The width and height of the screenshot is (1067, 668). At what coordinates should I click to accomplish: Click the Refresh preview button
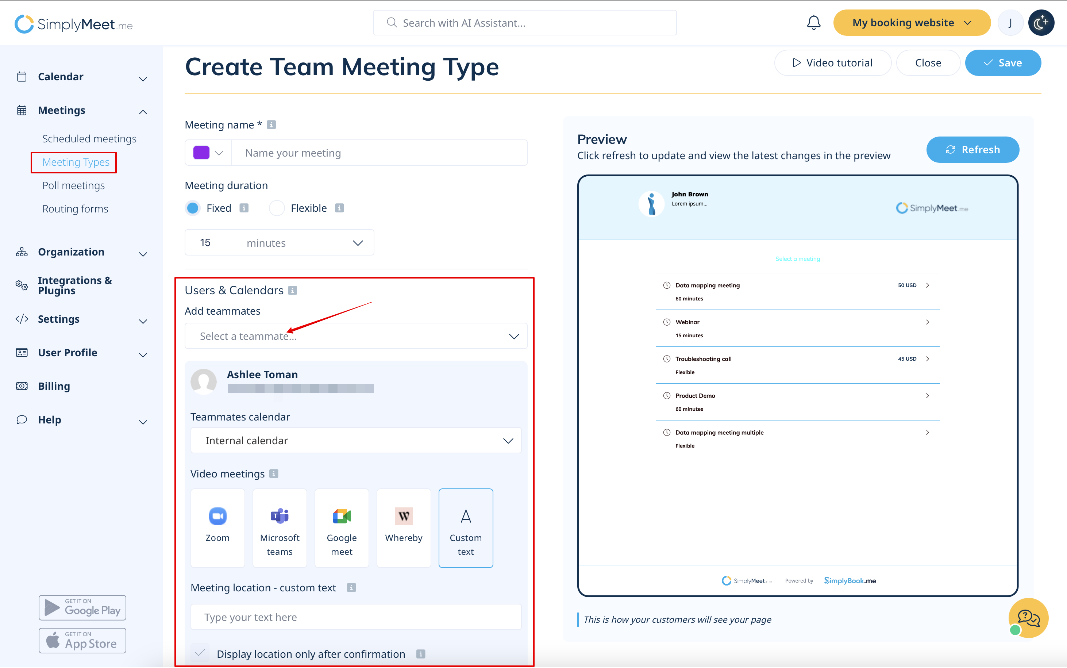[972, 150]
